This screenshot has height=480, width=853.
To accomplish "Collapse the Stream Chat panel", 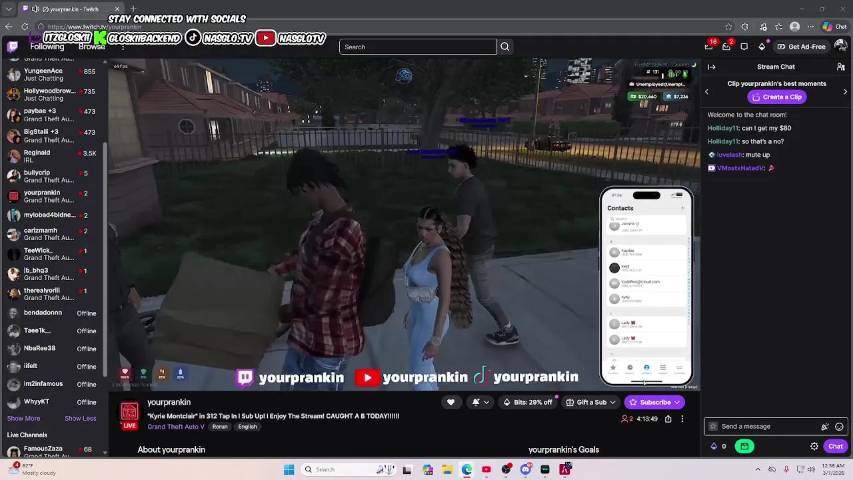I will coord(712,67).
